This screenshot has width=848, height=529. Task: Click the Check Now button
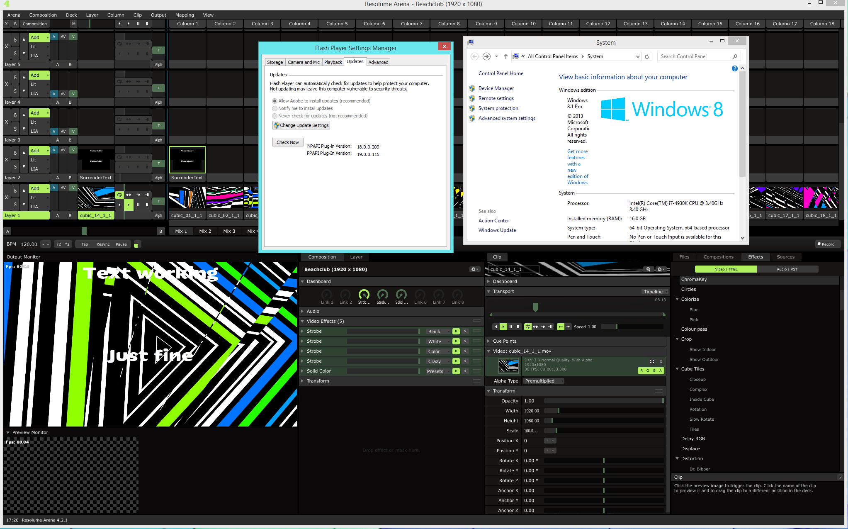[287, 142]
